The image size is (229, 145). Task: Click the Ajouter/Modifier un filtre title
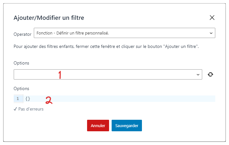[x=49, y=18]
